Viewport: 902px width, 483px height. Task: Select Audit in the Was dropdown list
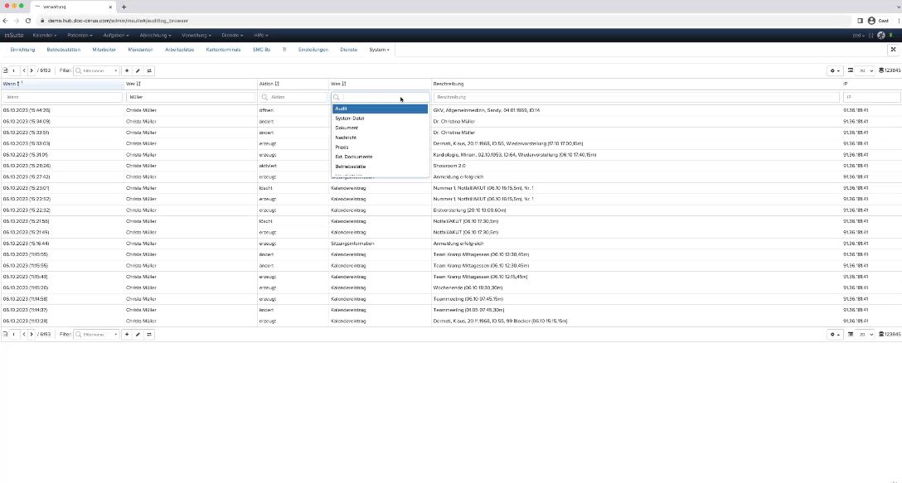pyautogui.click(x=380, y=109)
